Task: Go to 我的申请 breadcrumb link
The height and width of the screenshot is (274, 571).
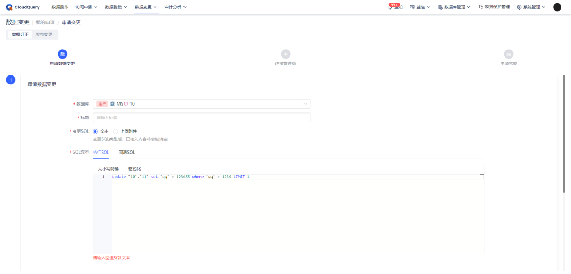Action: pos(45,22)
